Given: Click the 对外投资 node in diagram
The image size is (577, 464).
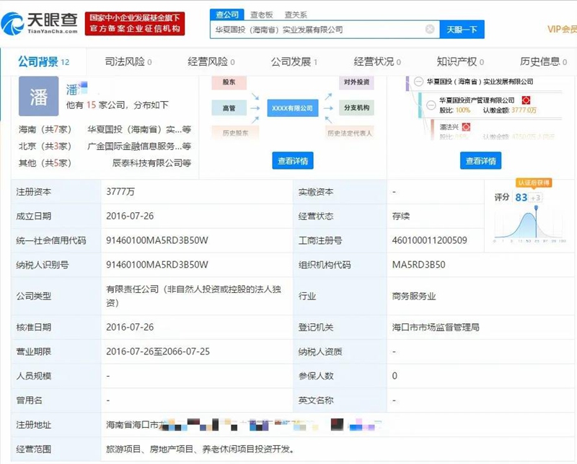Looking at the screenshot, I should tap(356, 82).
